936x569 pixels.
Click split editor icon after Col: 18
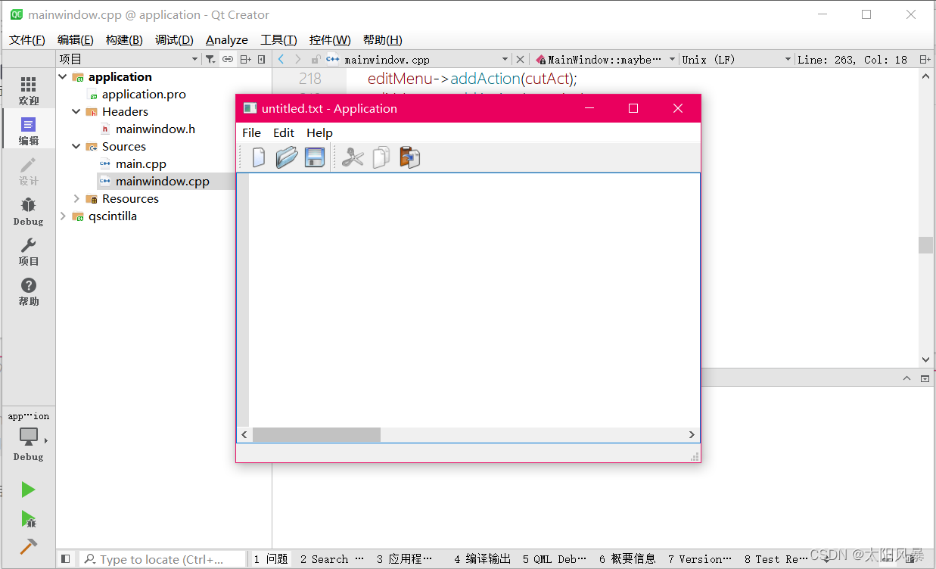click(x=925, y=59)
